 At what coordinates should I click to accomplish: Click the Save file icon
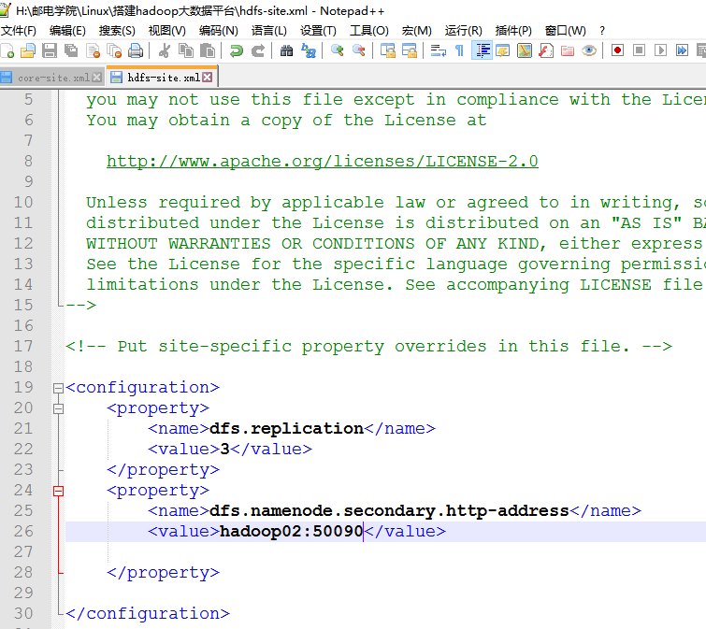point(50,50)
